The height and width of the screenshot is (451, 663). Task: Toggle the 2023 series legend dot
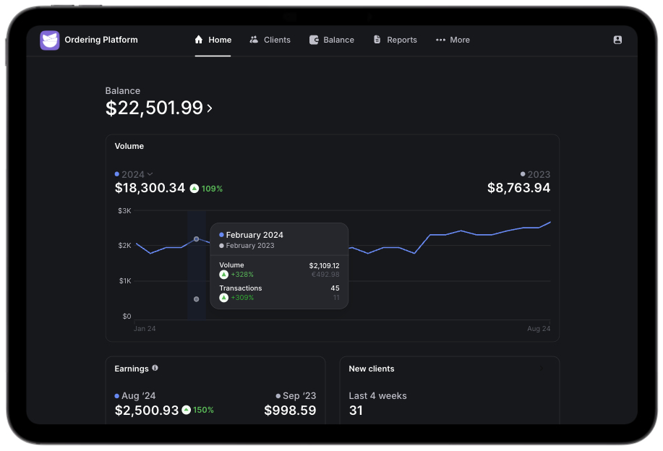tap(523, 174)
